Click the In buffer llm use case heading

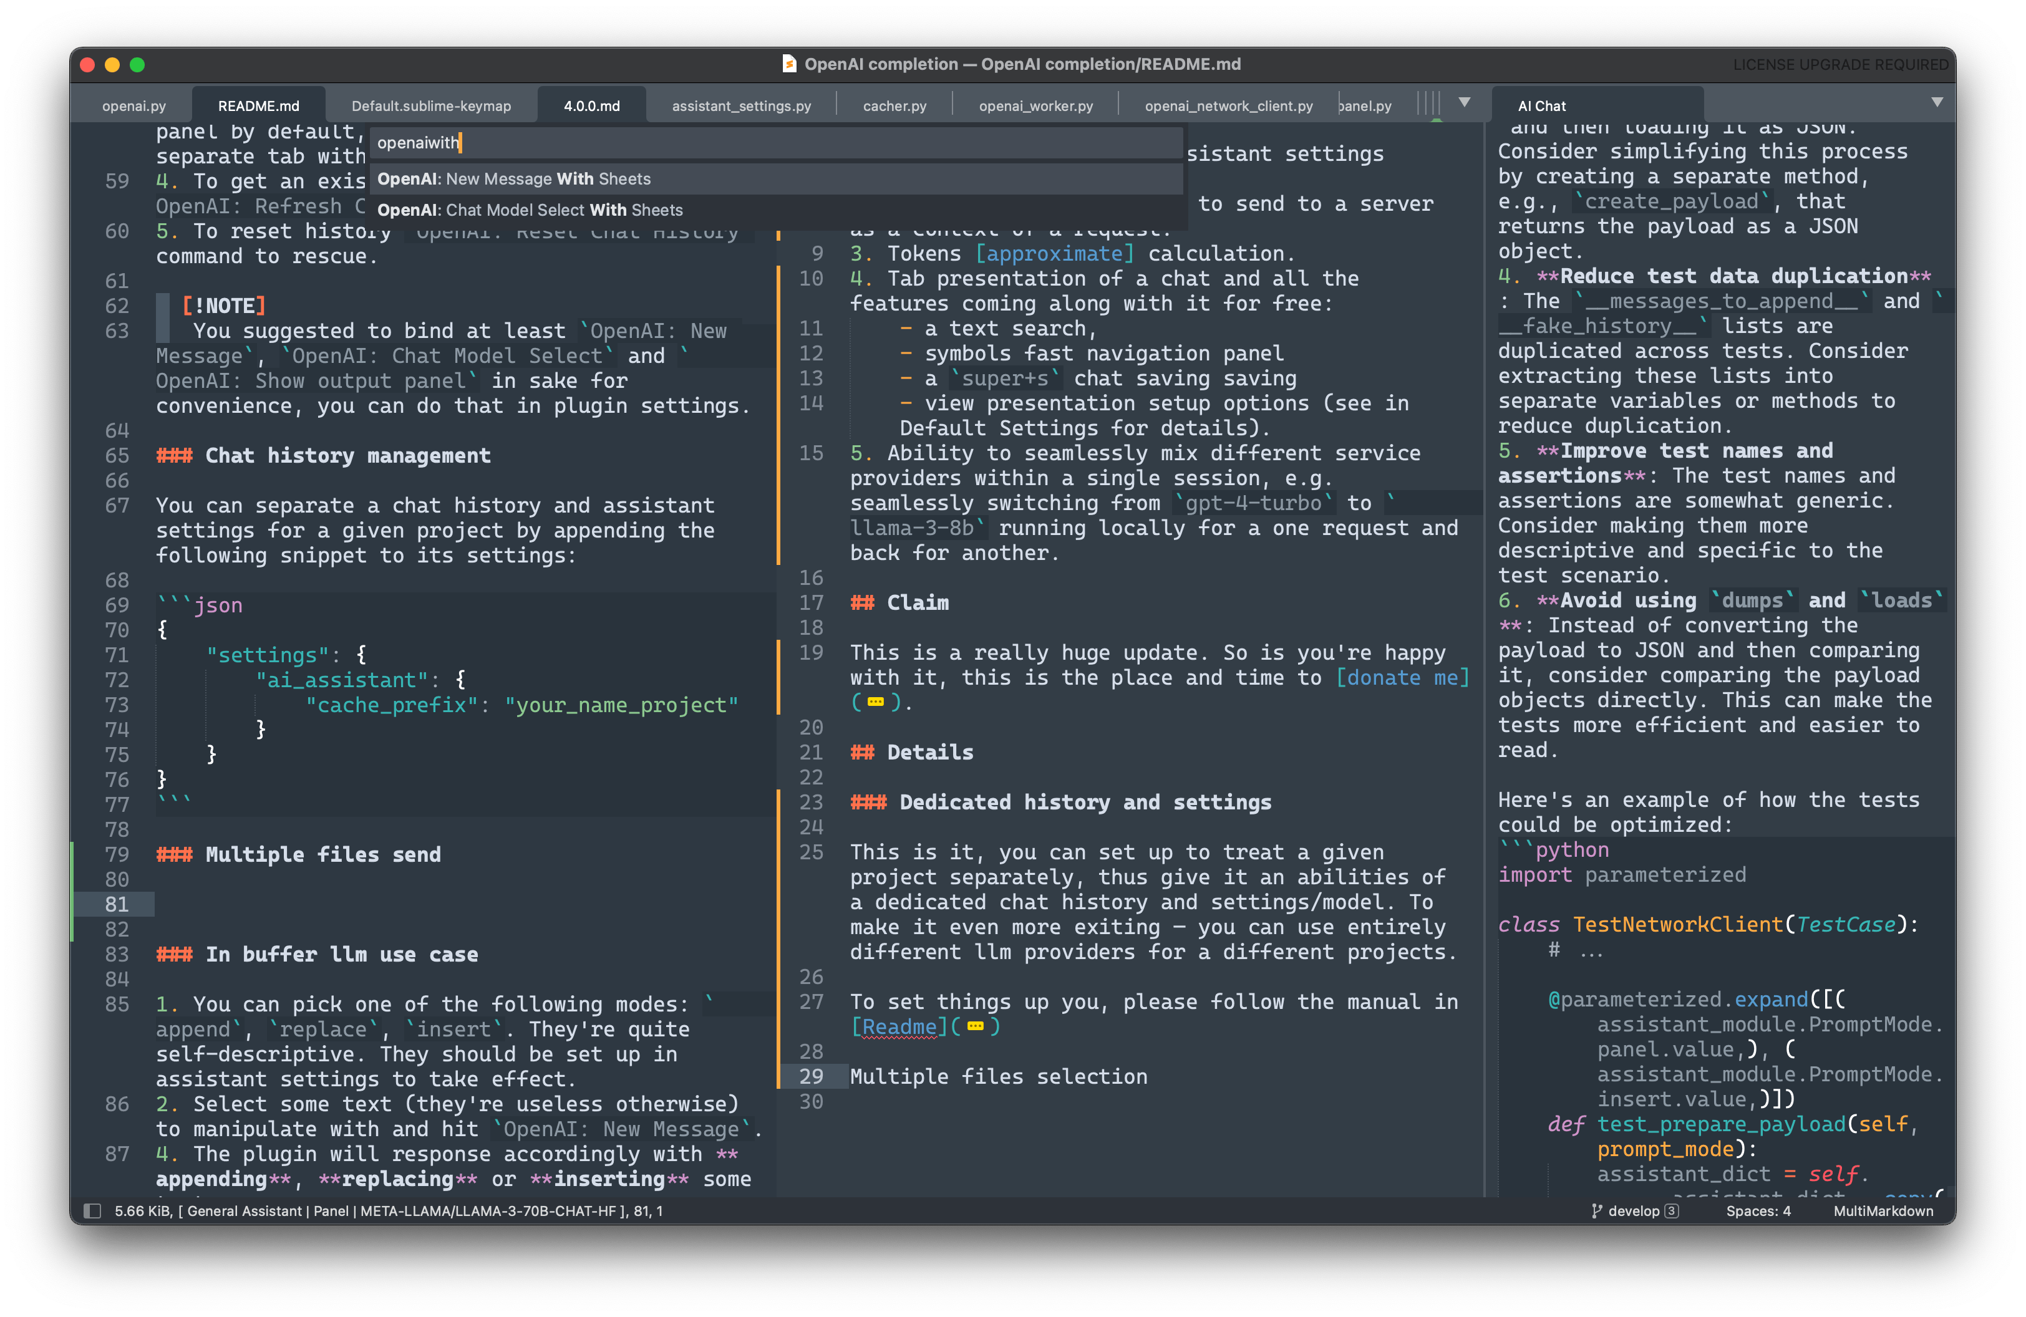(317, 955)
